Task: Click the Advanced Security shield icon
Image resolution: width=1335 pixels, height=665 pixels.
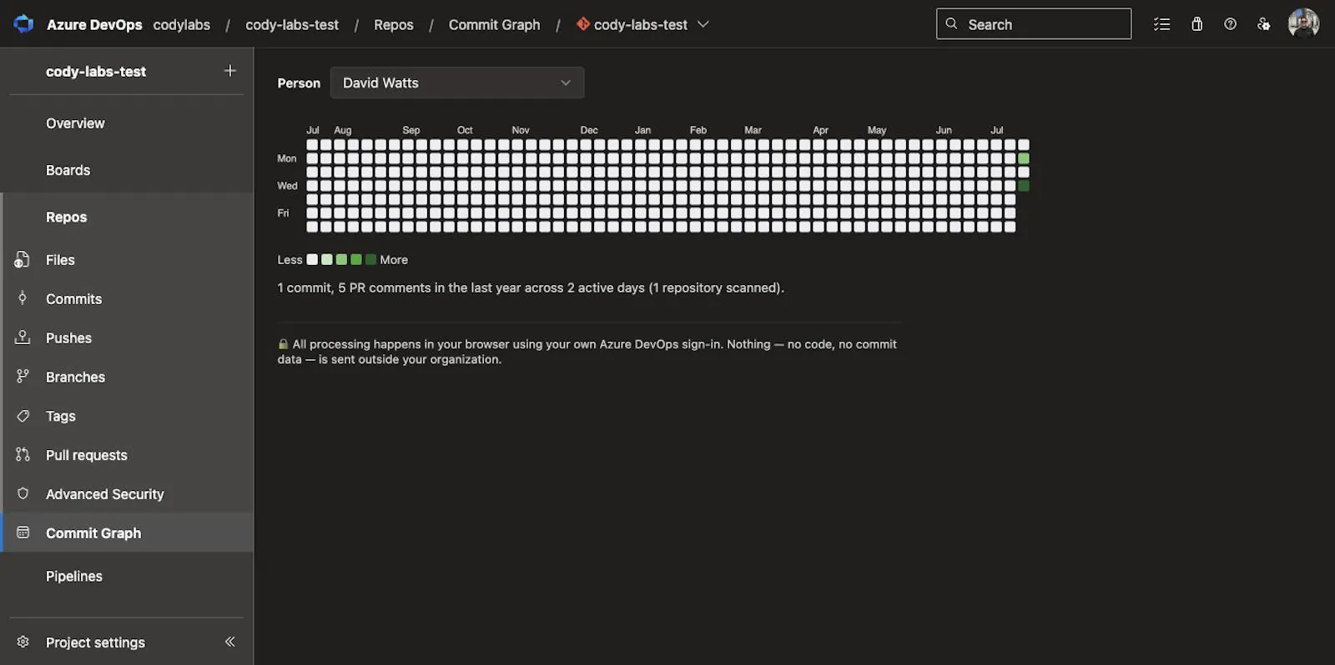Action: click(23, 493)
